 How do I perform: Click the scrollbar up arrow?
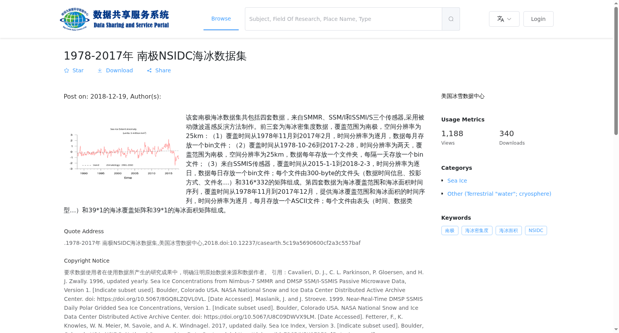click(616, 3)
